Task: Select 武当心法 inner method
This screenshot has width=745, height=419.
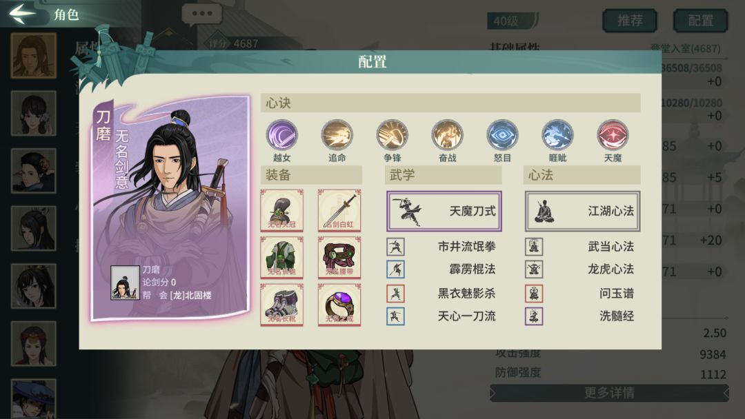Action: coord(582,247)
